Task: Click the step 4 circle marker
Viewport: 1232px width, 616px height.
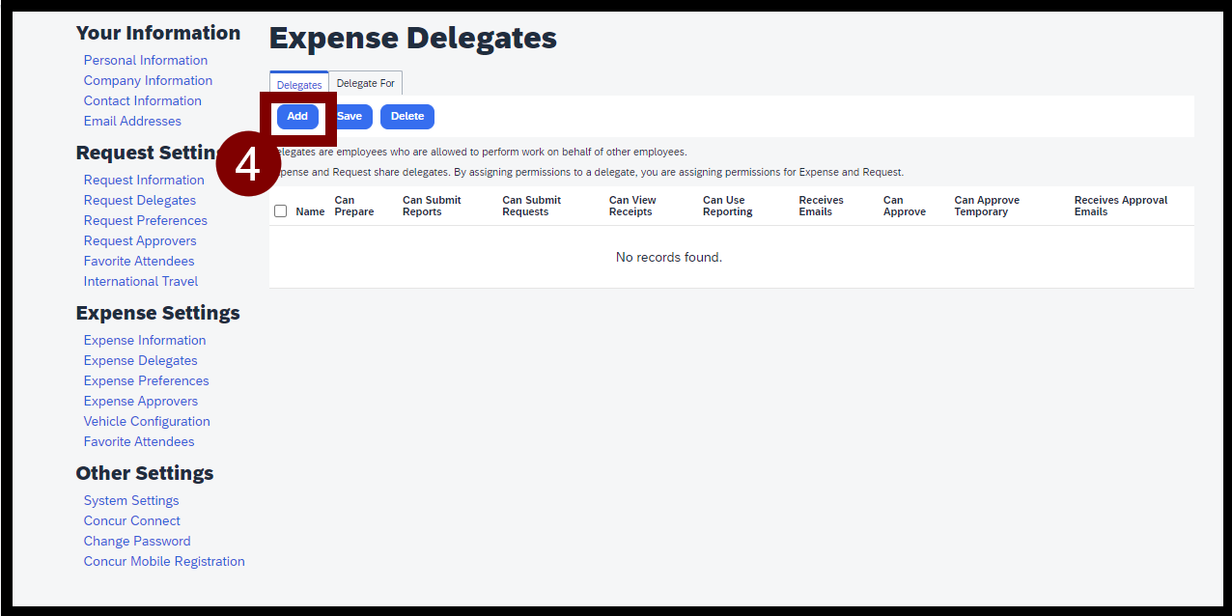Action: 248,163
